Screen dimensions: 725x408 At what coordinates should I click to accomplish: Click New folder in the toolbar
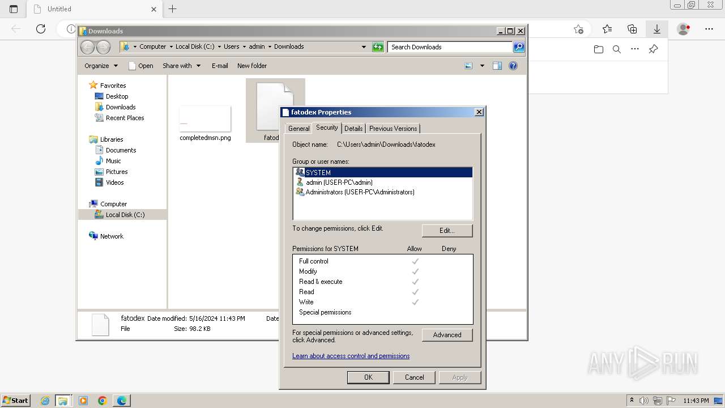(252, 66)
